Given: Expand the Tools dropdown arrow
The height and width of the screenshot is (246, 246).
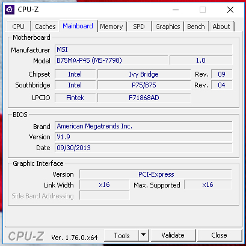Looking at the screenshot, I should (x=143, y=235).
